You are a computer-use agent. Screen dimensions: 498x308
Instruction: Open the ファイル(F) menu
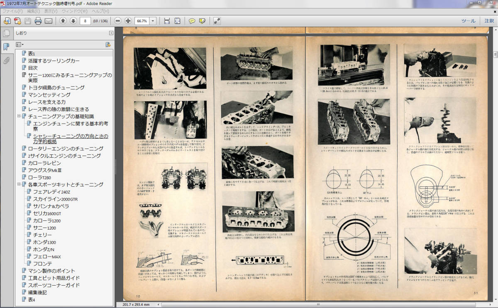click(x=12, y=11)
